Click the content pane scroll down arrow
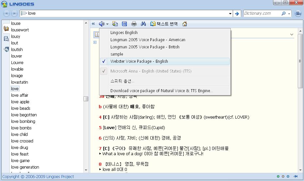The width and height of the screenshot is (304, 181). (300, 170)
